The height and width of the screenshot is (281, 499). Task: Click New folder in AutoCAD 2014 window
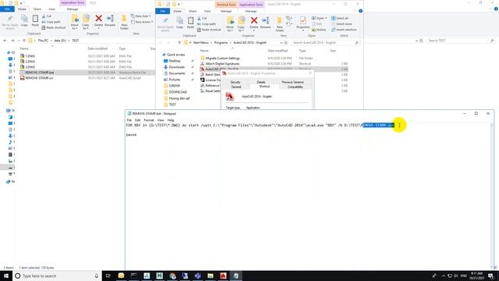279,24
